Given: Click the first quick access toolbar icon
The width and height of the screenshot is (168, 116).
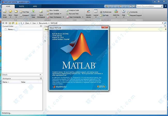Looking at the screenshot, I should click(x=106, y=6).
